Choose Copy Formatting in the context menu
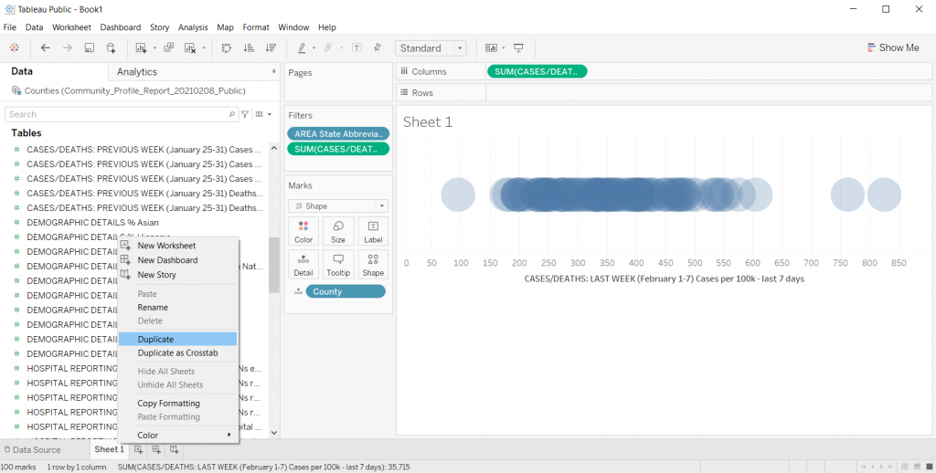The height and width of the screenshot is (473, 936). point(178,404)
